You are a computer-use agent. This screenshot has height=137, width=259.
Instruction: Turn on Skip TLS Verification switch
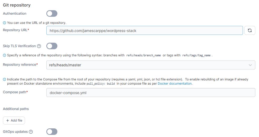tap(52, 46)
